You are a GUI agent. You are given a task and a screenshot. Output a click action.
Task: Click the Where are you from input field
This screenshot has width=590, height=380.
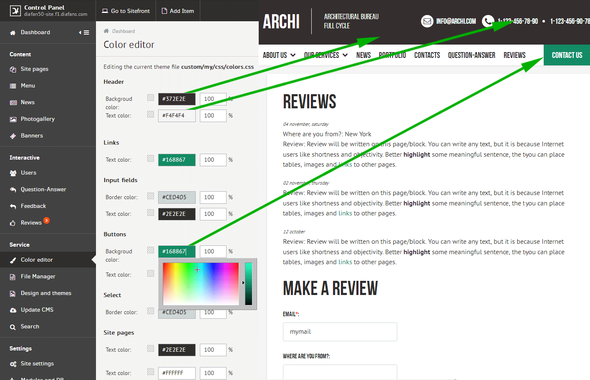pyautogui.click(x=340, y=372)
